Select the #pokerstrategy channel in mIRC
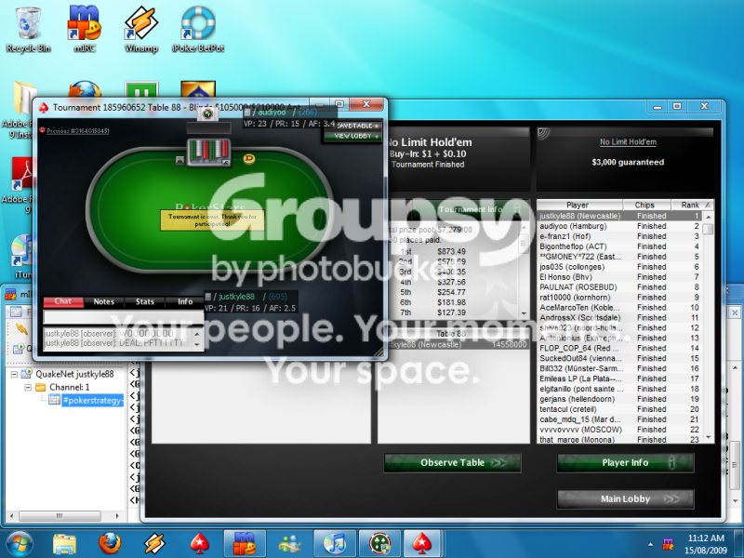Image resolution: width=744 pixels, height=558 pixels. click(92, 401)
